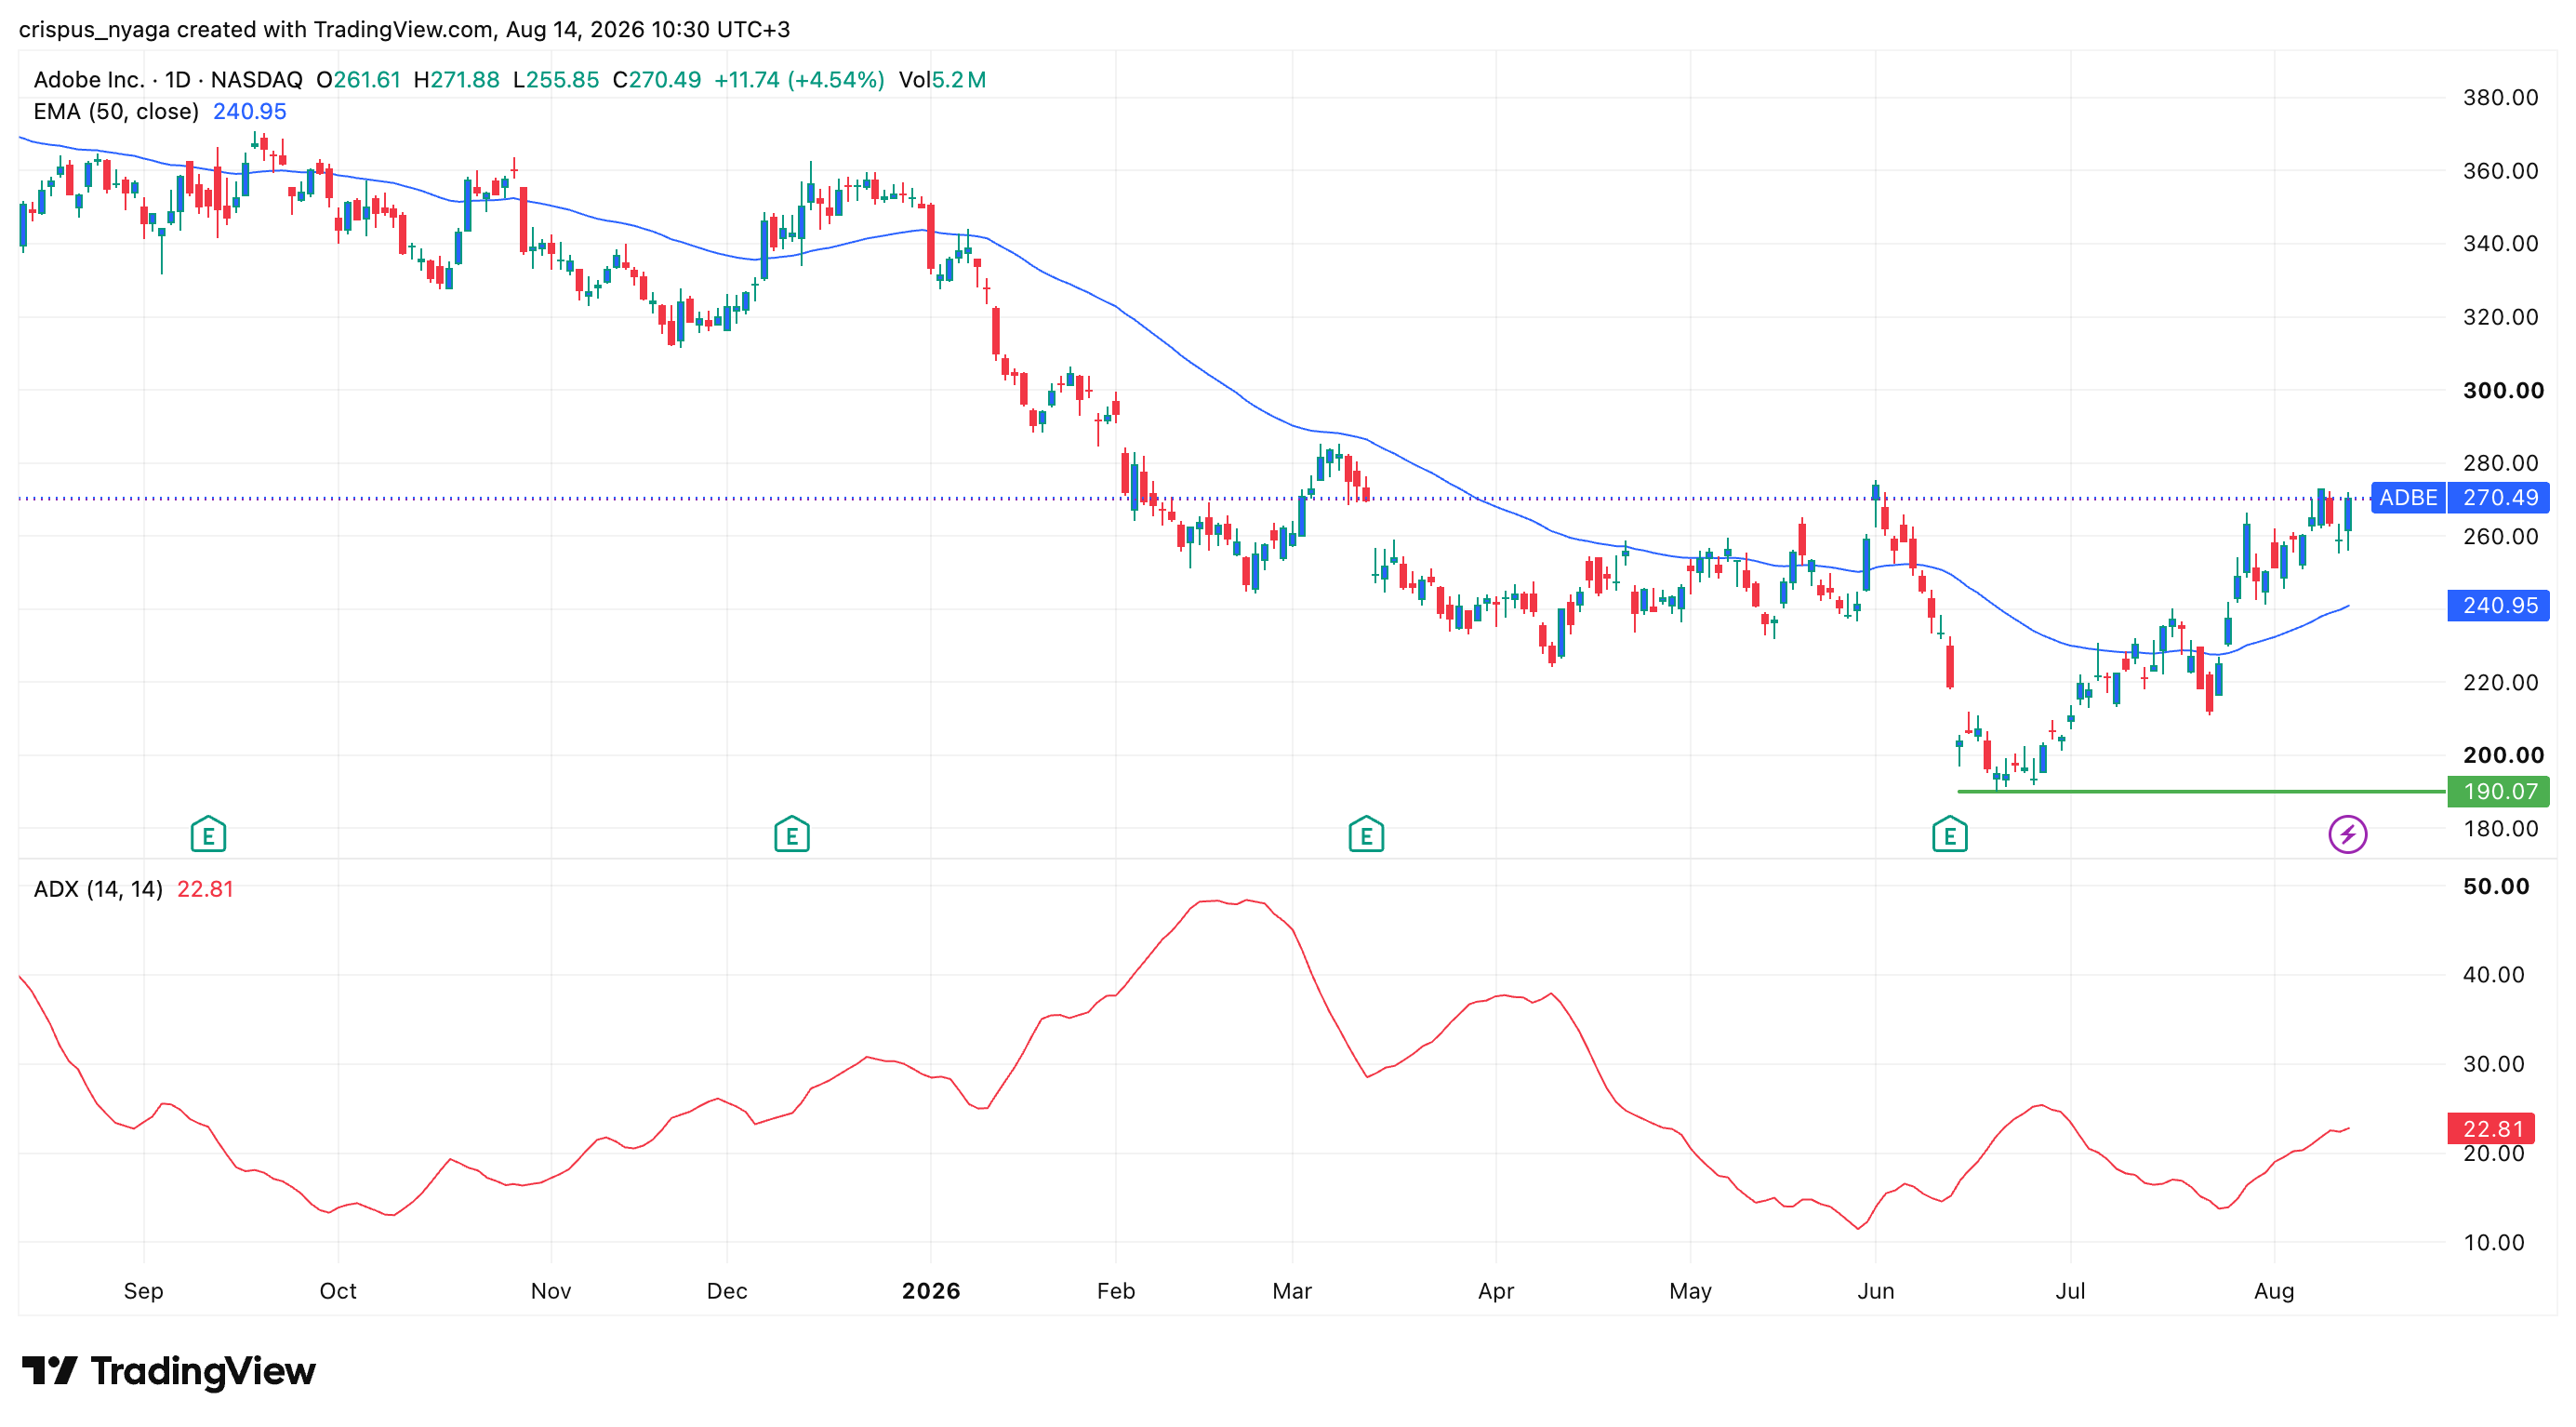This screenshot has width=2576, height=1427.
Task: Click the June earnings E marker
Action: [x=1949, y=834]
